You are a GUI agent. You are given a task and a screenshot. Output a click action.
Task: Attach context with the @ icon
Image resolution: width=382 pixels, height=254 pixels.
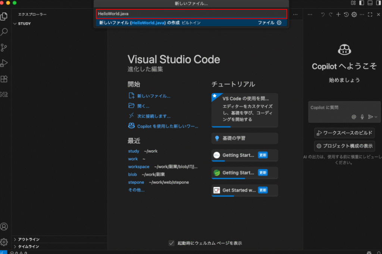click(354, 117)
